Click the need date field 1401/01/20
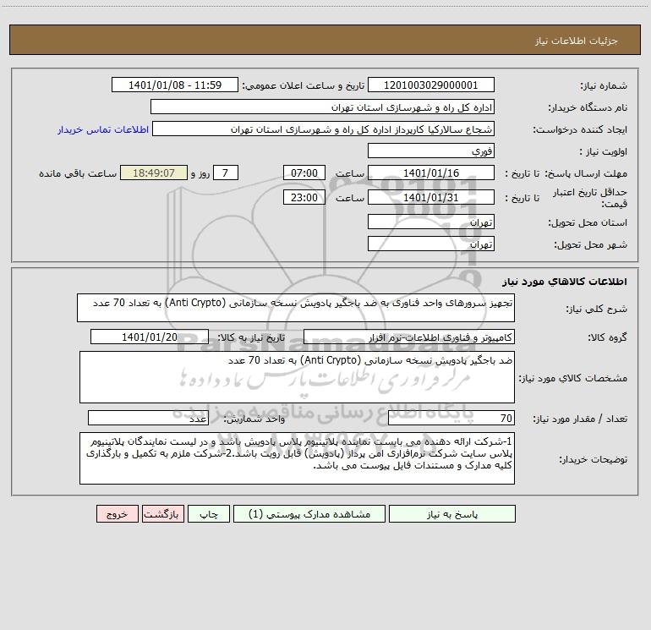Screen dimensions: 651x630 tap(150, 337)
